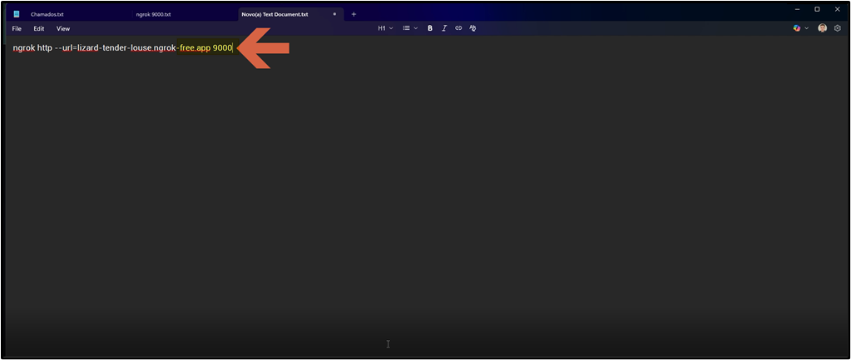Viewport: 851px width, 360px height.
Task: Open the Edit menu
Action: coord(39,28)
